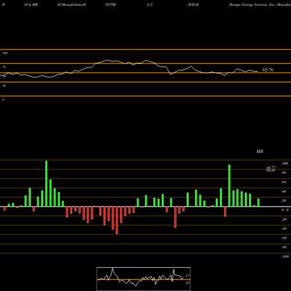This screenshot has height=291, width=291.
Task: Click the 'Ranger Energy Services, Inc.' title text
Action: point(252,5)
